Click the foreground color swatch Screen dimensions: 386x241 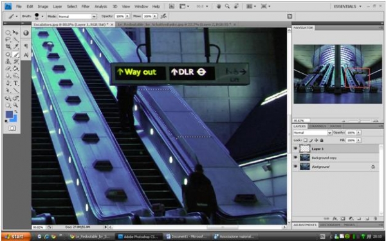point(10,114)
